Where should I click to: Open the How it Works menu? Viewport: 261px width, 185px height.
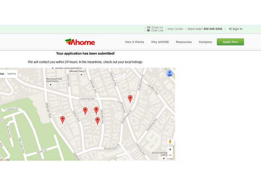point(134,42)
